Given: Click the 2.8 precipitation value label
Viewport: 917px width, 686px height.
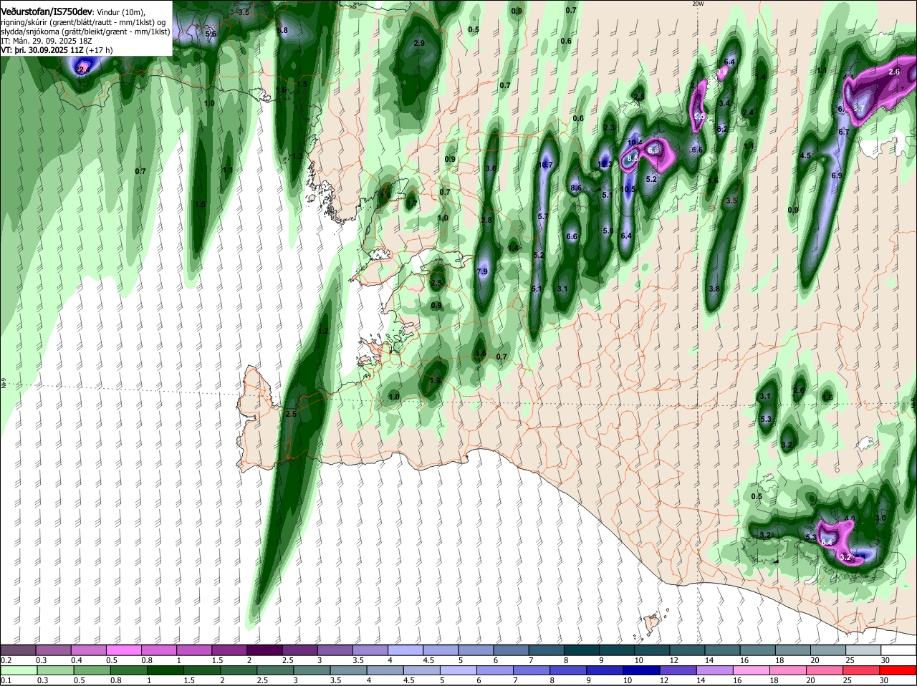Looking at the screenshot, I should click(x=487, y=220).
